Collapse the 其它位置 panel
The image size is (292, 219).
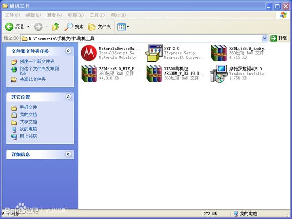[x=68, y=97]
